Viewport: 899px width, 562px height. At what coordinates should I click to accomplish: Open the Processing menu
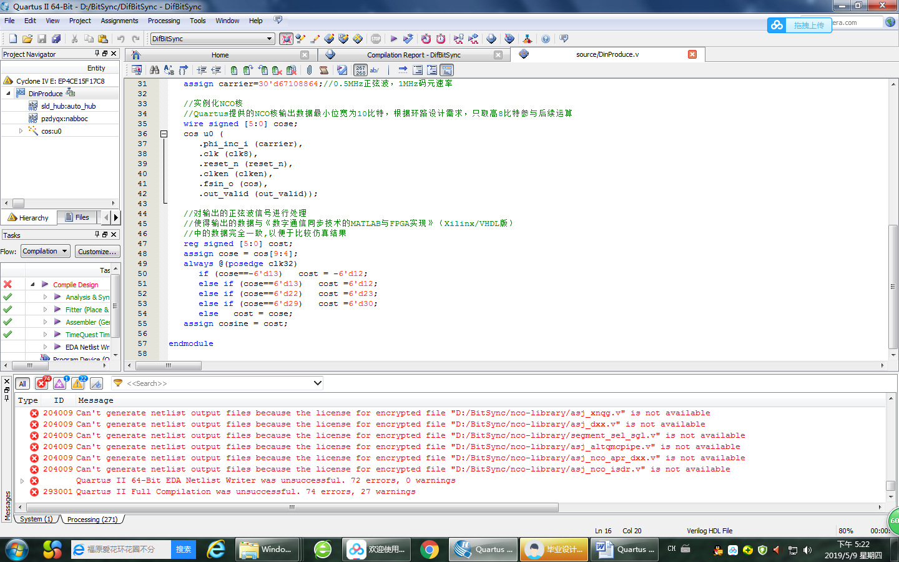164,20
